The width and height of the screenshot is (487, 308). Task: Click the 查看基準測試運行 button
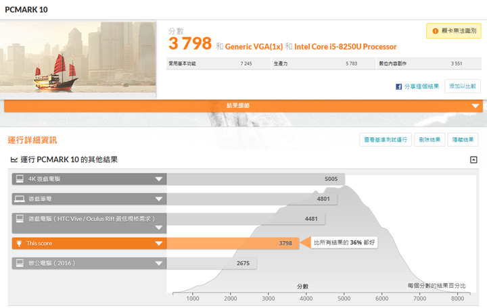(385, 140)
